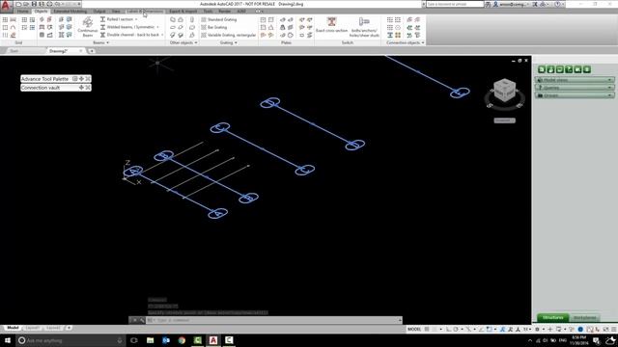Switch to the Layout2 tab
Viewport: 618px width, 347px height.
pos(54,328)
